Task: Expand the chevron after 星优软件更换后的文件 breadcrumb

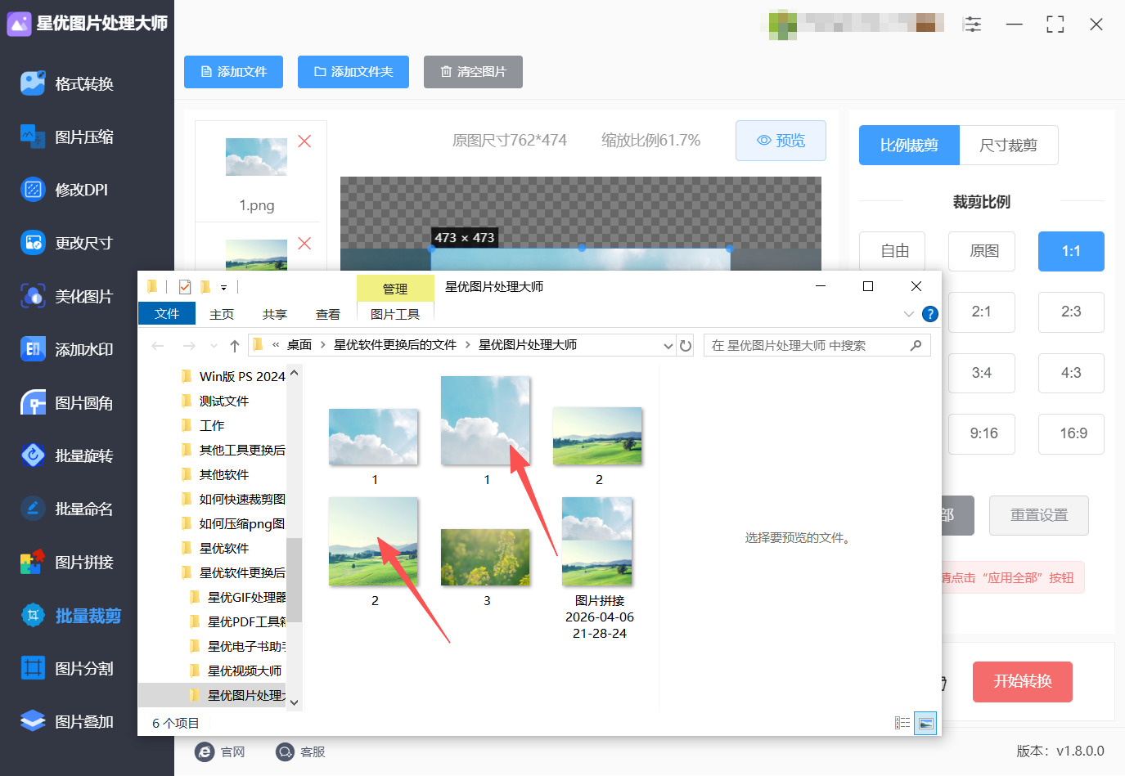Action: (x=467, y=345)
